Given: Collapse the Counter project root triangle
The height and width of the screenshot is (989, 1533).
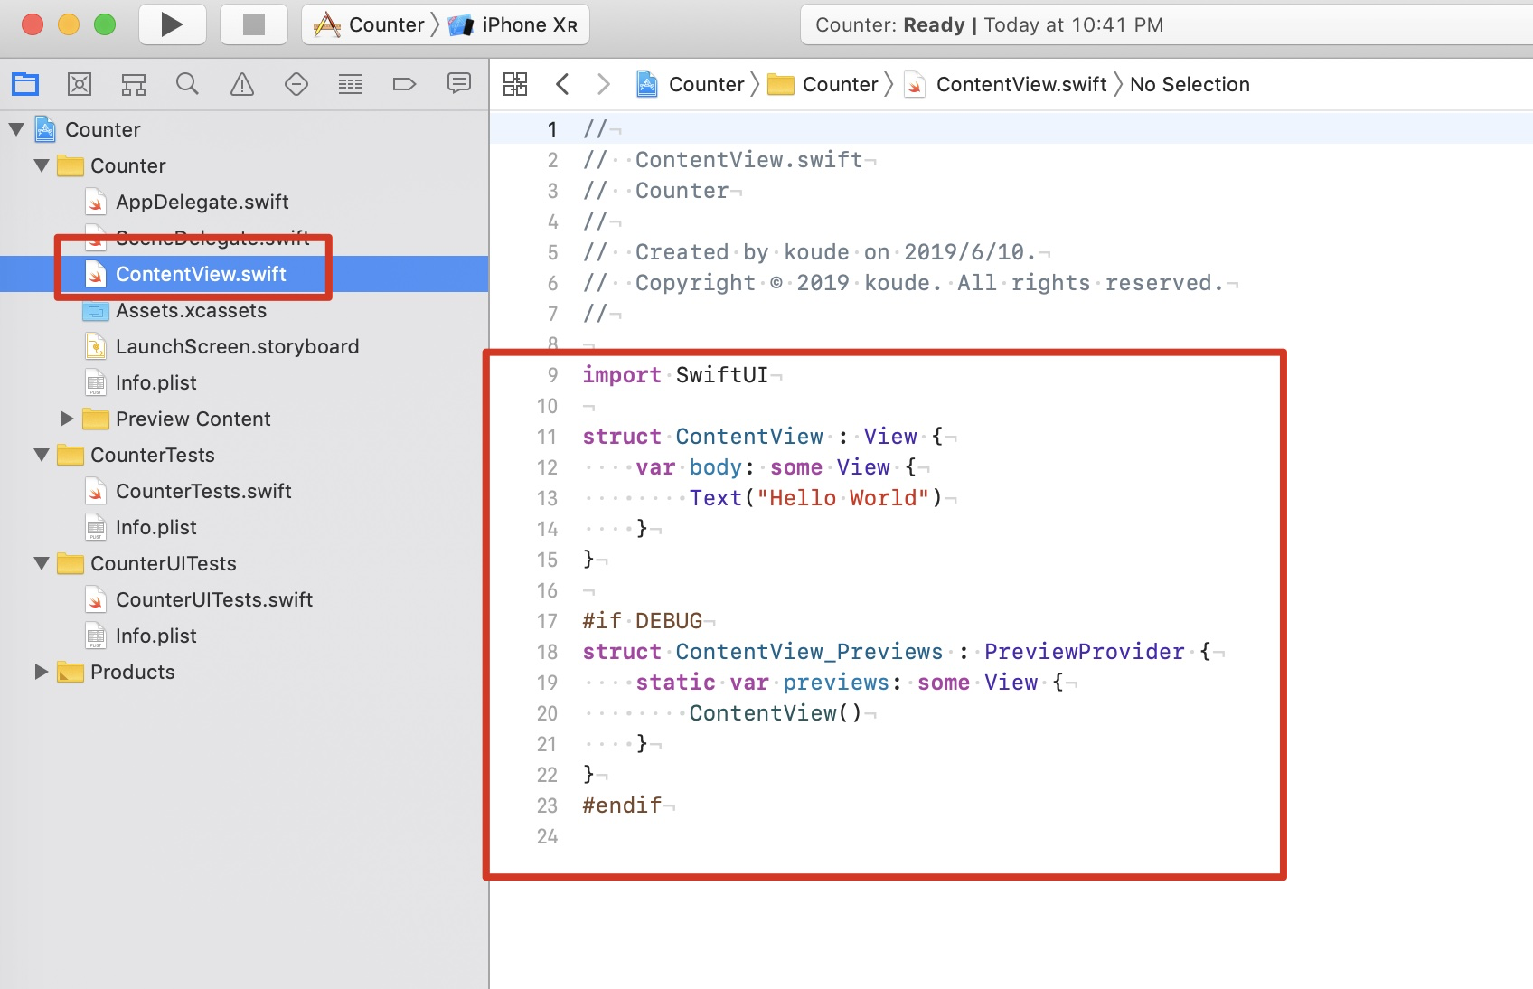Looking at the screenshot, I should pyautogui.click(x=16, y=129).
